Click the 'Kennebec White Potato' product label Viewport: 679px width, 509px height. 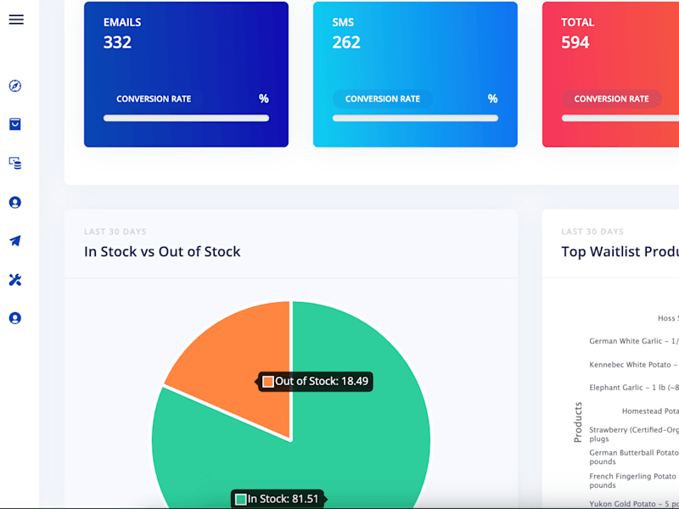[634, 365]
